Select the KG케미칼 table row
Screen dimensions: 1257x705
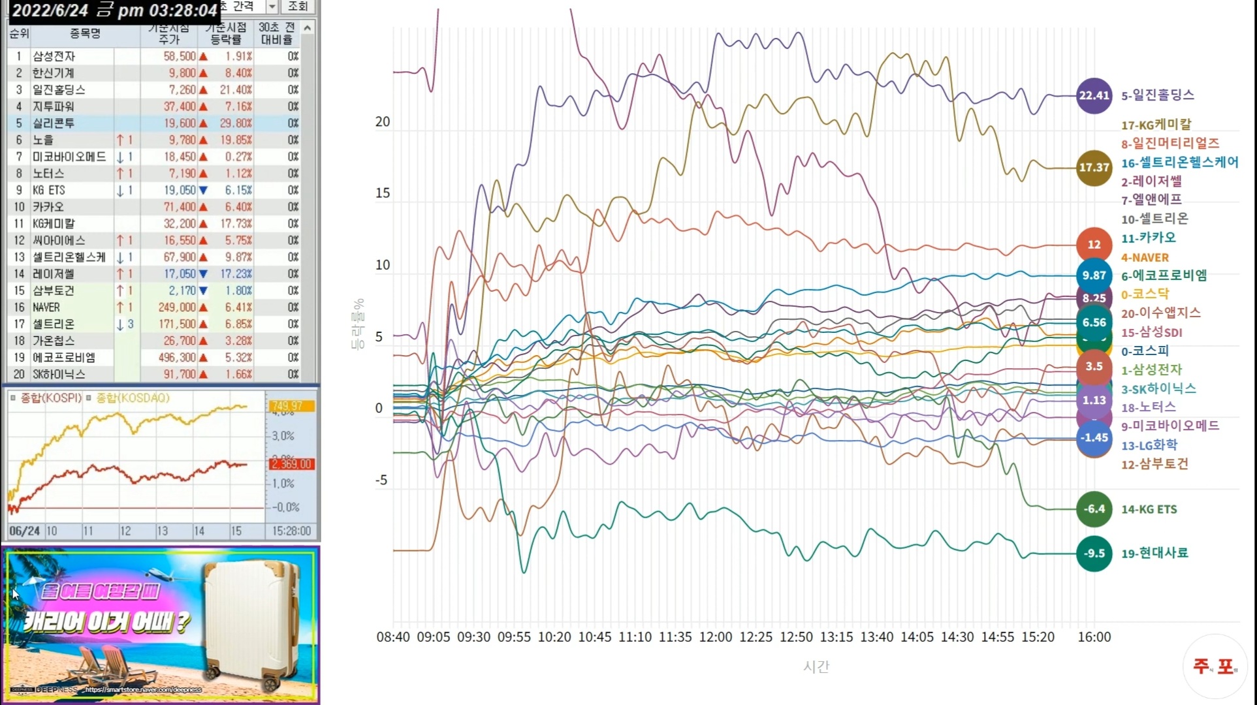click(x=154, y=224)
